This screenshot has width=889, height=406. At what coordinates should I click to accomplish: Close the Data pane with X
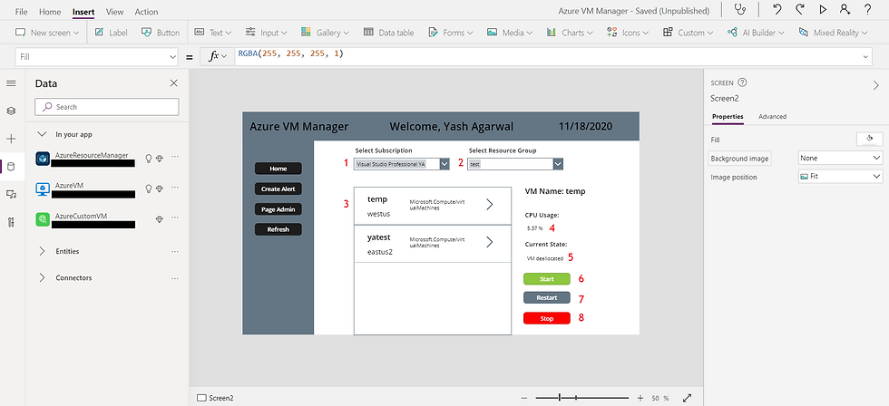pyautogui.click(x=174, y=83)
